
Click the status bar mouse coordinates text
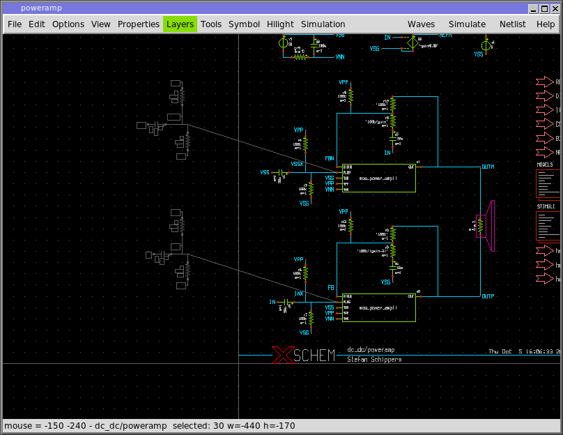click(x=40, y=425)
